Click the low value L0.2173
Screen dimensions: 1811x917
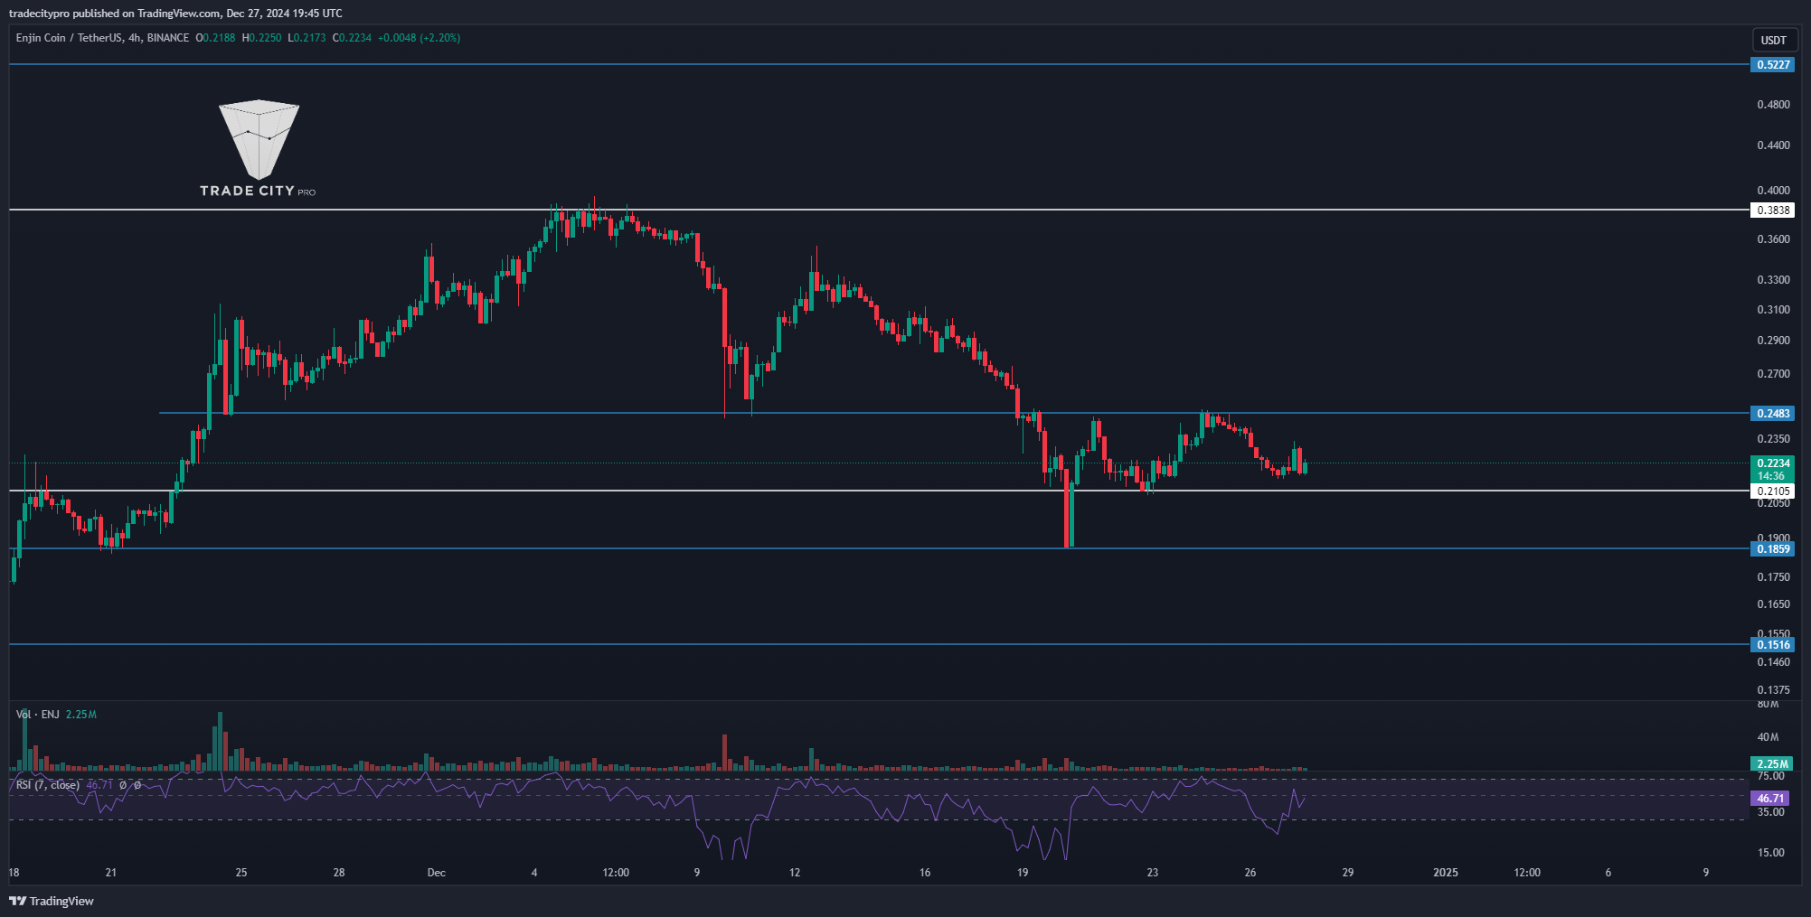point(307,38)
